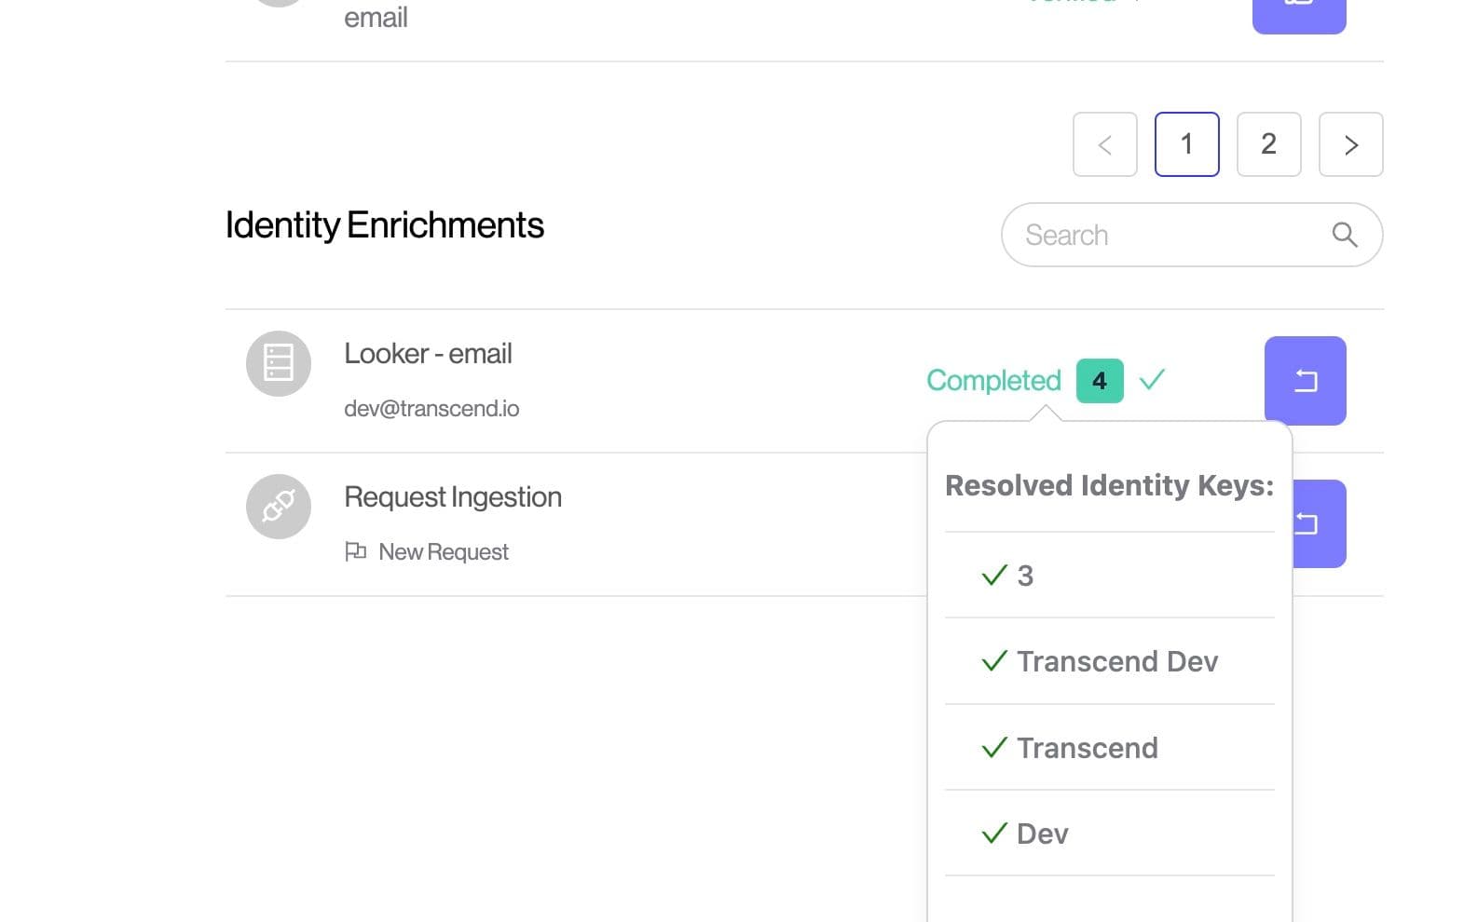Click the checkmark beside Transcend Dev key

coord(994,661)
